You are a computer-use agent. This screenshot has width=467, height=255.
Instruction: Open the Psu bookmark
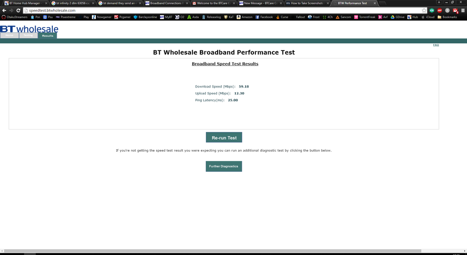pyautogui.click(x=48, y=17)
